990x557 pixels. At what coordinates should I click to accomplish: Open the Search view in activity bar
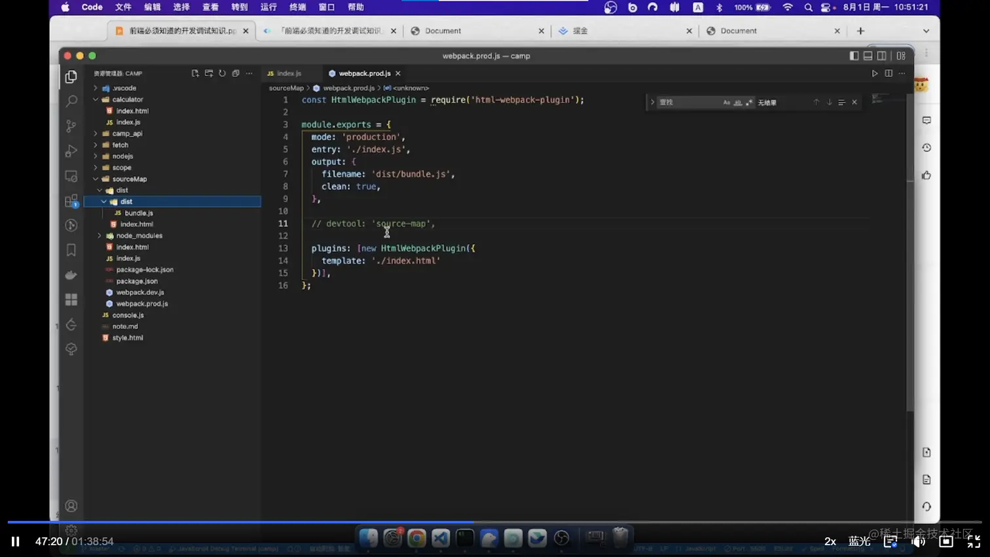pyautogui.click(x=71, y=101)
